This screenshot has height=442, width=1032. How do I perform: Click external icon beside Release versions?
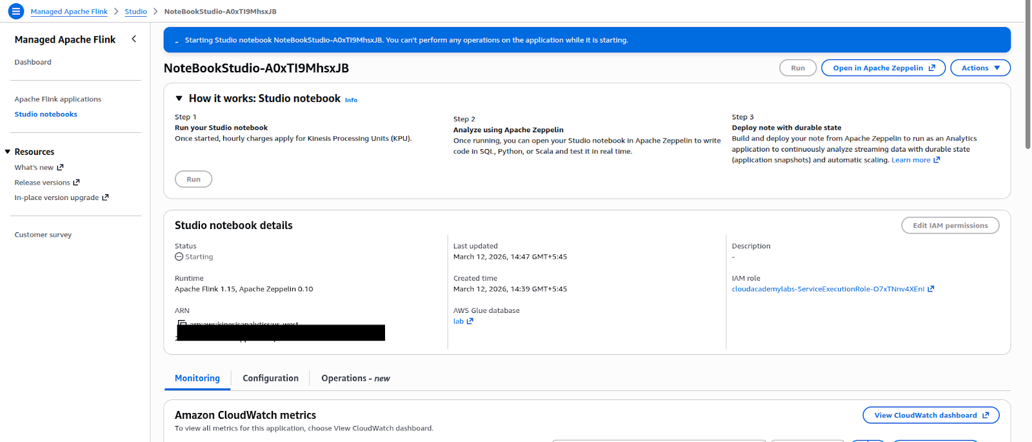tap(77, 183)
